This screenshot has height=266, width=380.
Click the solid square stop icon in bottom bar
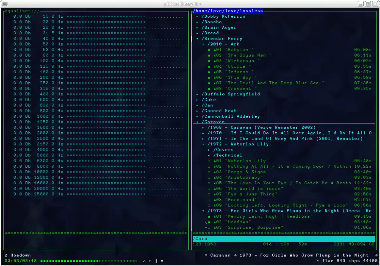pyautogui.click(x=162, y=261)
